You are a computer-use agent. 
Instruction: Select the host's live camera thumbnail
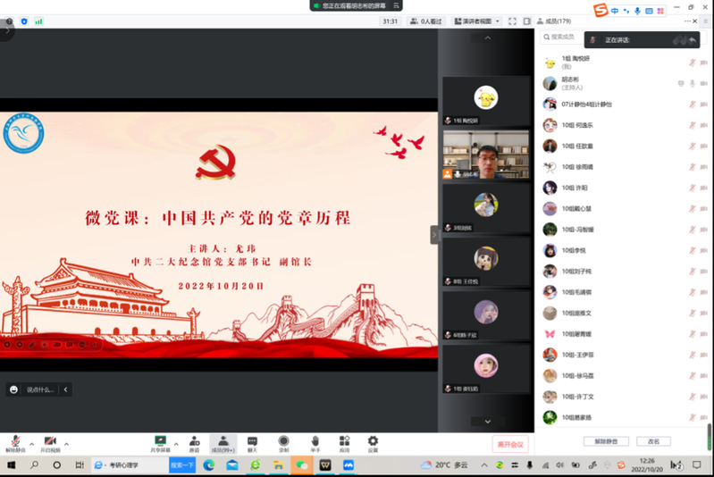tap(486, 155)
